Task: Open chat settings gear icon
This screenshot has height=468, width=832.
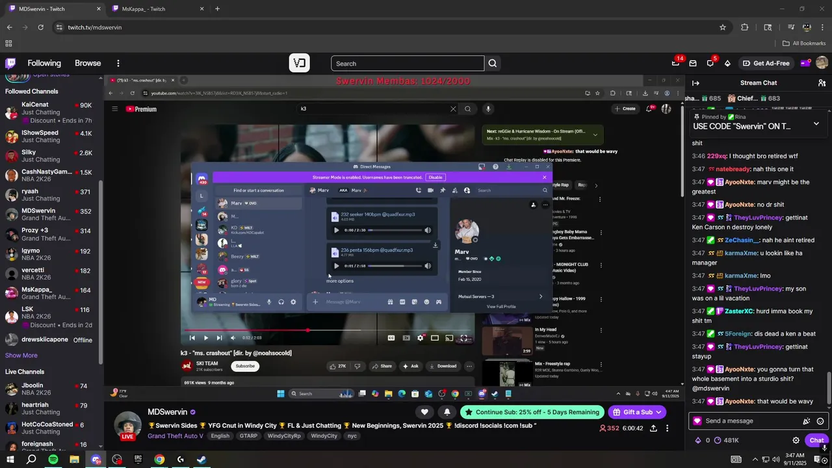Action: 796,440
